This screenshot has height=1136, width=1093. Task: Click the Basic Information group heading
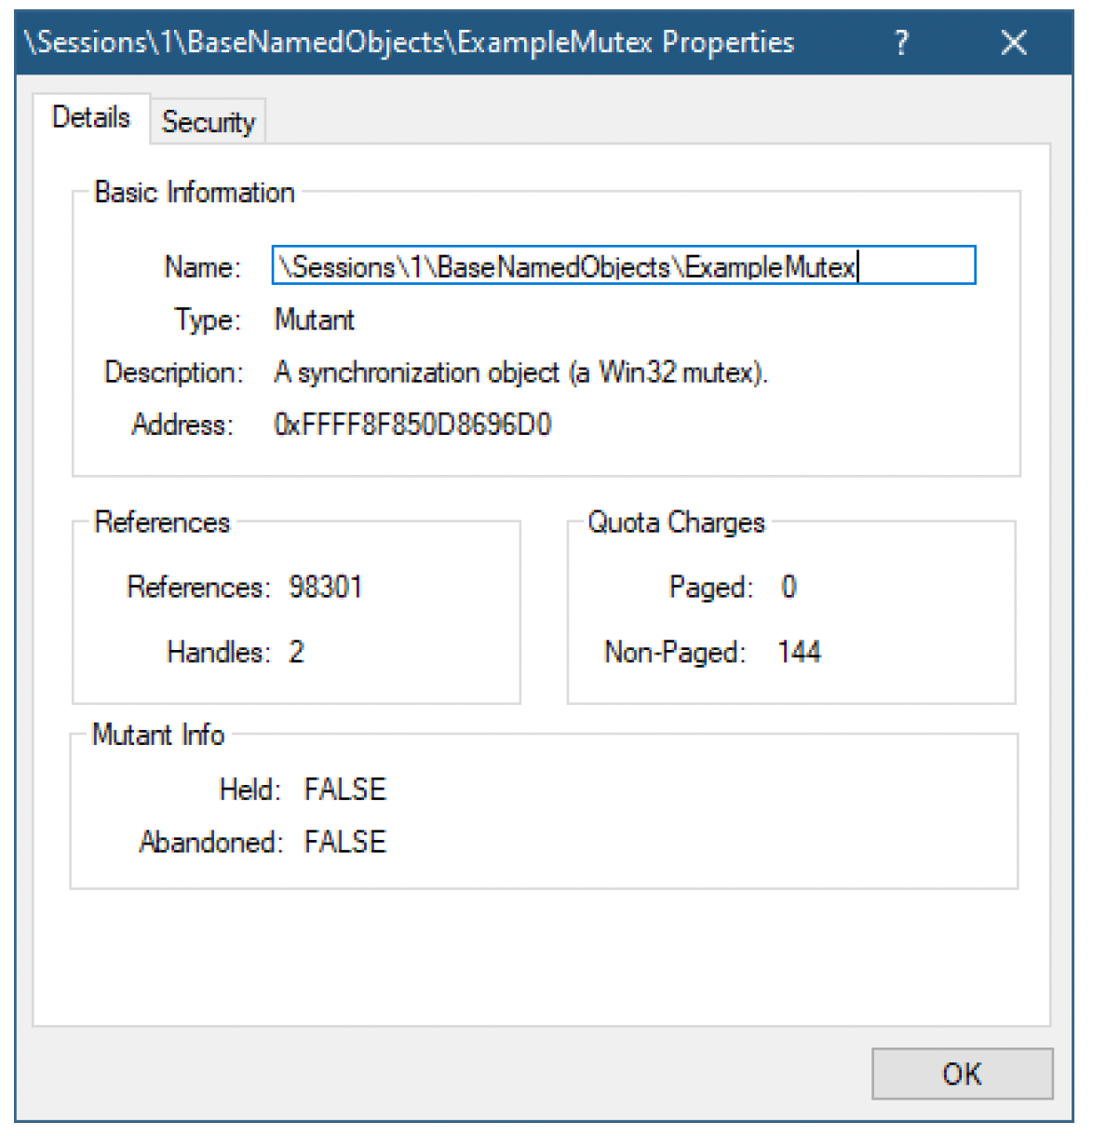coord(195,193)
